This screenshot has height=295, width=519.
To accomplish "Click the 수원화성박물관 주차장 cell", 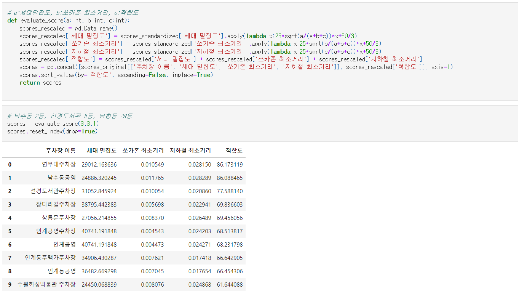I will coord(46,285).
